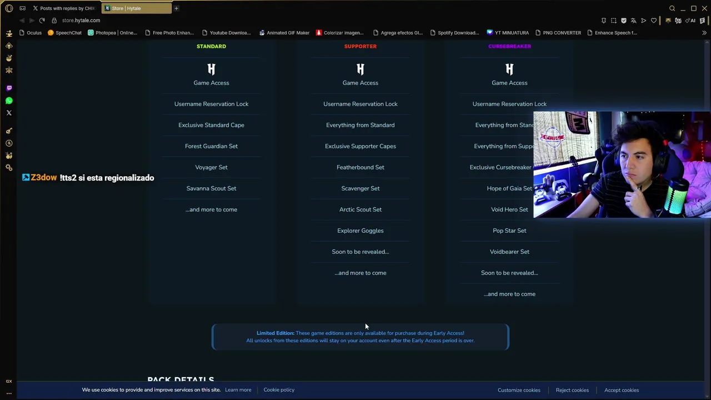Open Twitch in the sidebar
711x400 pixels.
[9, 88]
